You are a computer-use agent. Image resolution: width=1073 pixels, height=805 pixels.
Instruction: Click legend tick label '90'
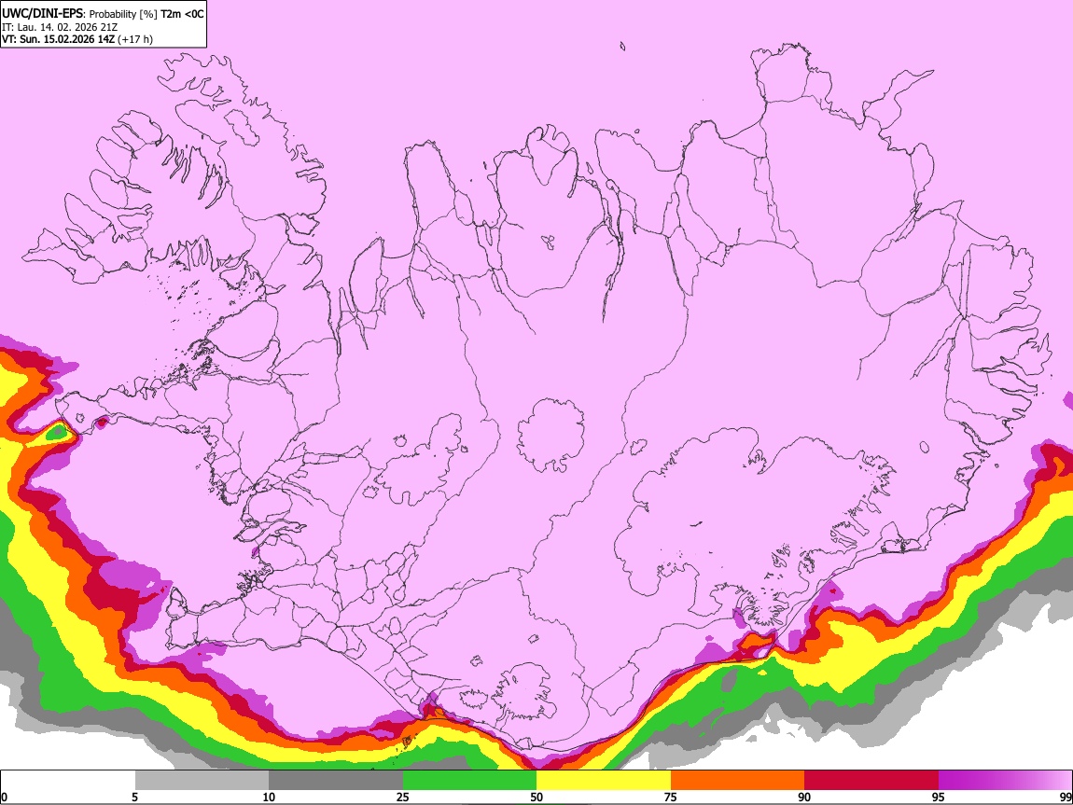pos(804,797)
